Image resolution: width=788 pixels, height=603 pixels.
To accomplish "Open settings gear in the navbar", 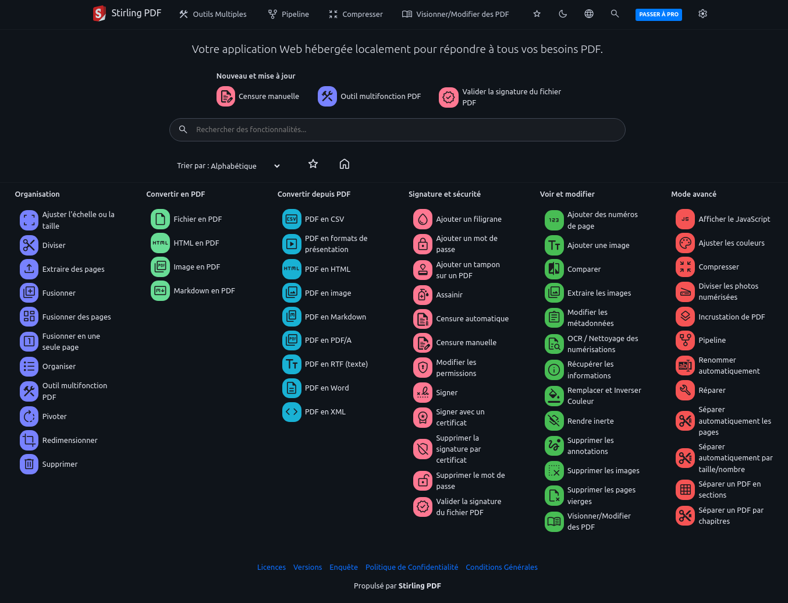I will [702, 14].
